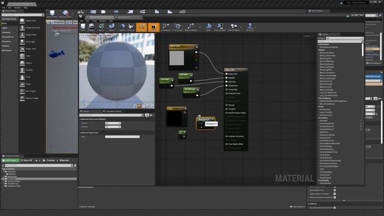
Task: Collapse the Base Color node preview arrow
Action: [x=197, y=47]
